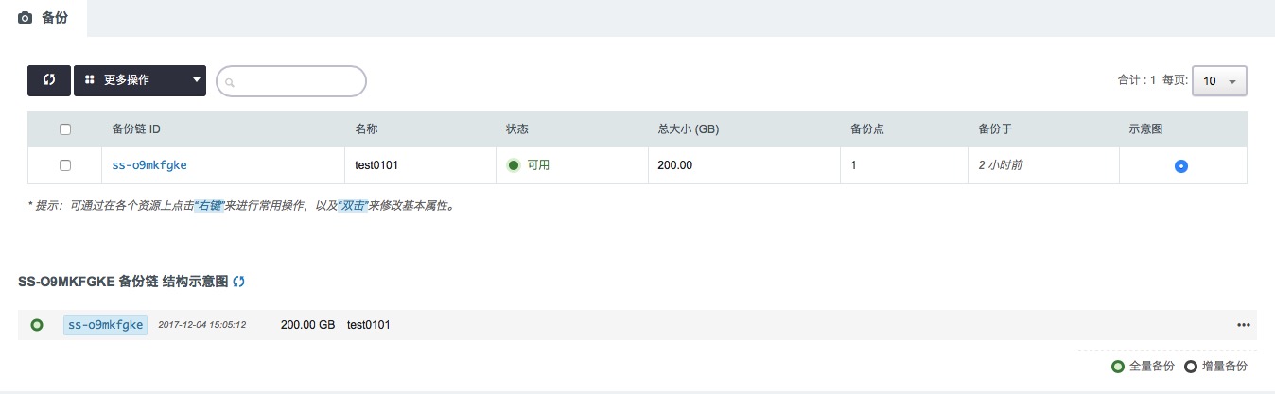Click the 增量备份 legend icon

coord(1190,366)
